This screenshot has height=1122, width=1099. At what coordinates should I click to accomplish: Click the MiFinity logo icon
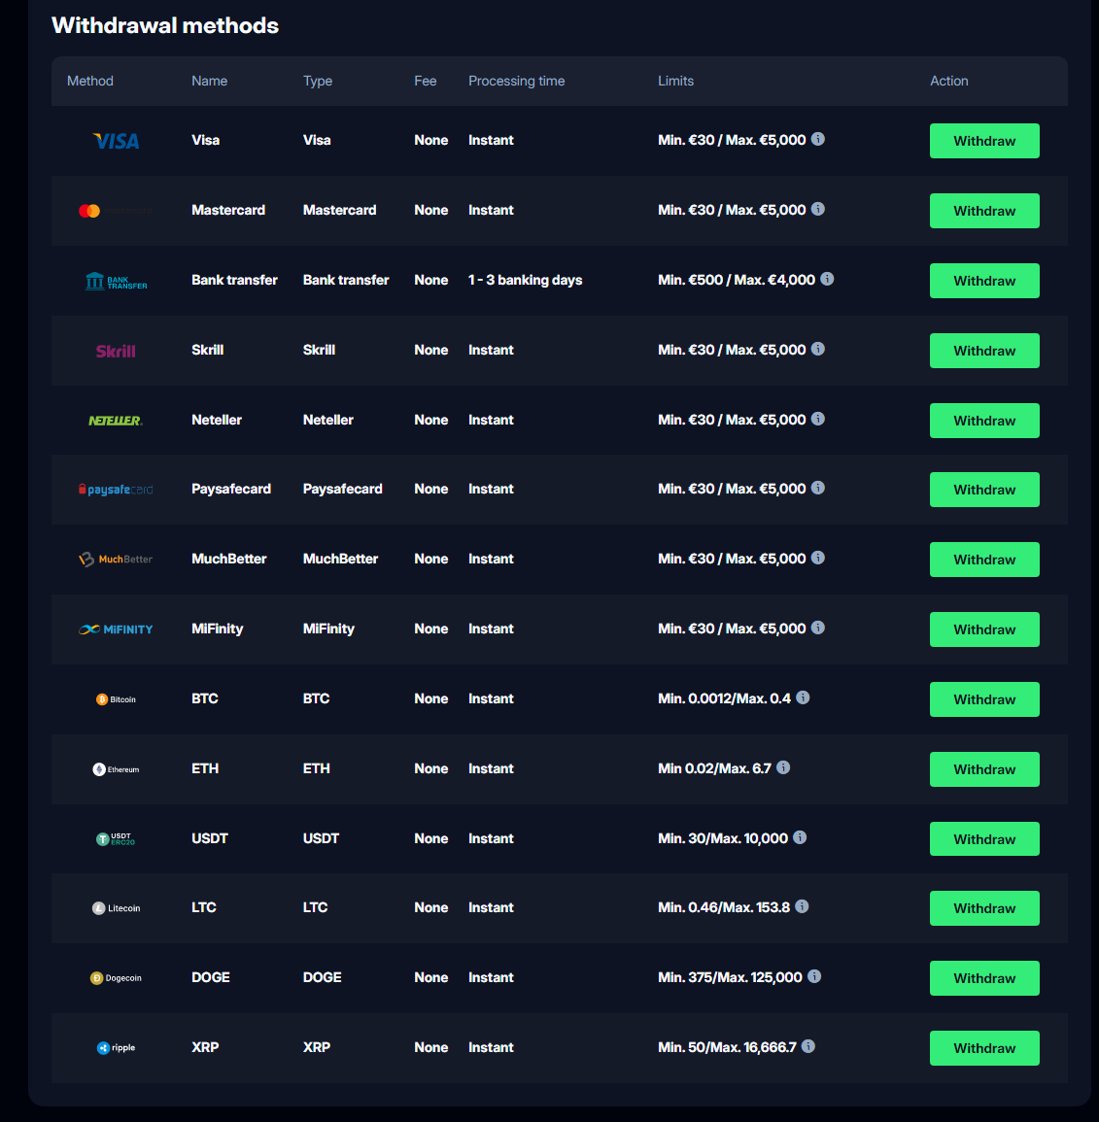click(116, 629)
